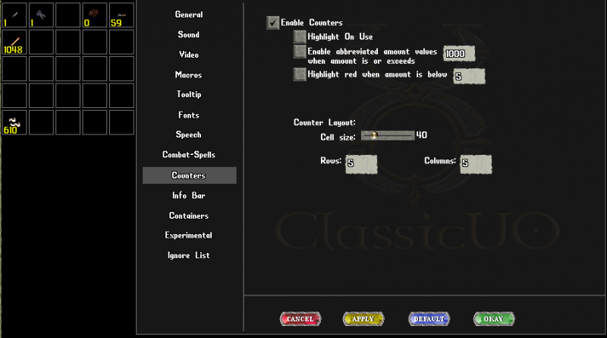607x338 pixels.
Task: Open the Ignore List section
Action: click(189, 256)
